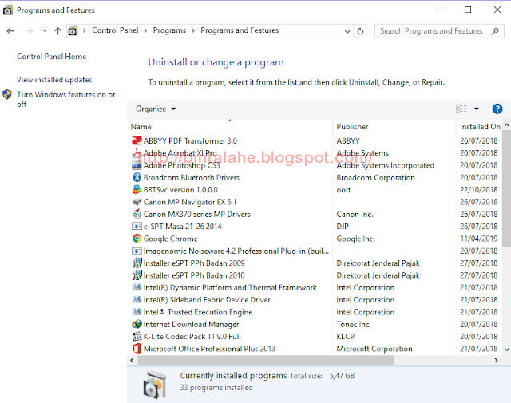Select the DJP publisher cell

click(x=343, y=227)
